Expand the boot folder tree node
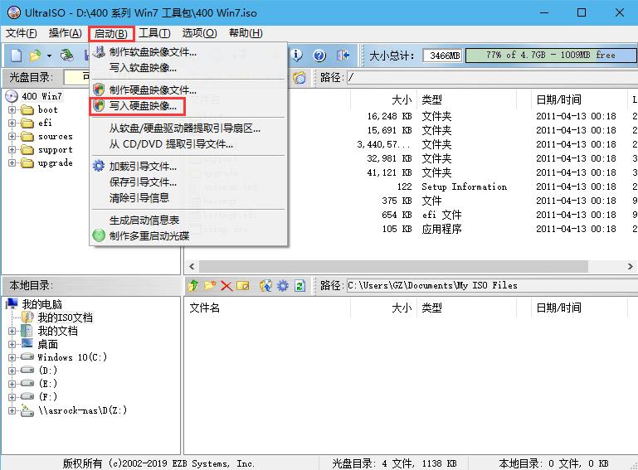 (x=12, y=109)
